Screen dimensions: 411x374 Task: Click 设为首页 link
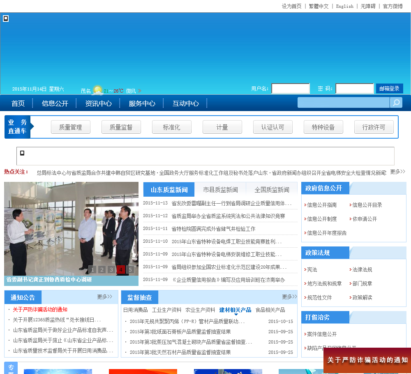[291, 6]
